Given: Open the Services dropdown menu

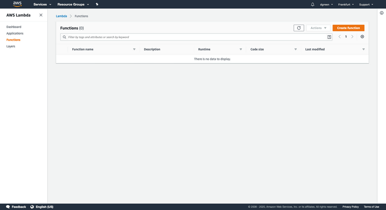Looking at the screenshot, I should (x=42, y=4).
